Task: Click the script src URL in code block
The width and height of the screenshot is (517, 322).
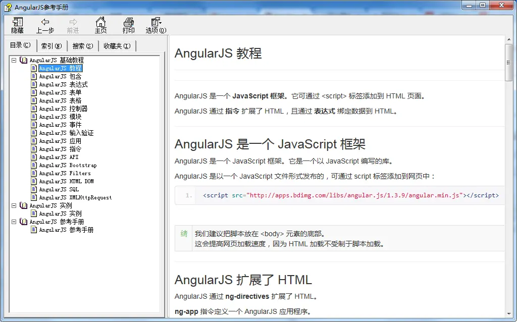Action: click(354, 195)
